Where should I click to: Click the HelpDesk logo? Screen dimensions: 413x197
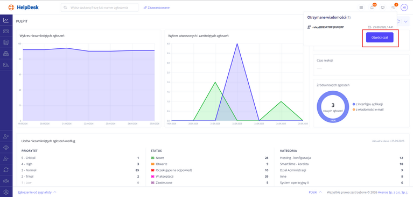[x=24, y=8]
